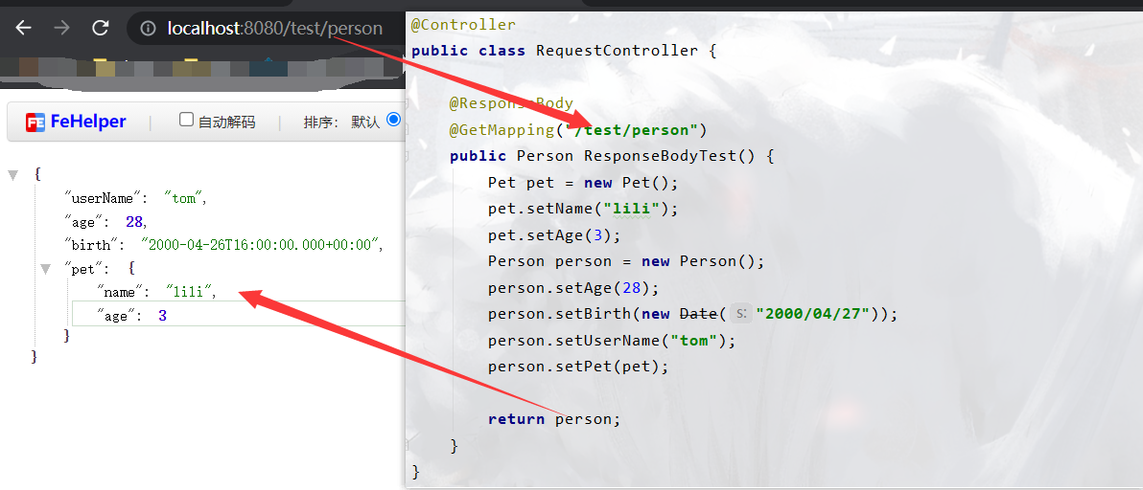Collapse the "pet" object triangle

click(47, 269)
